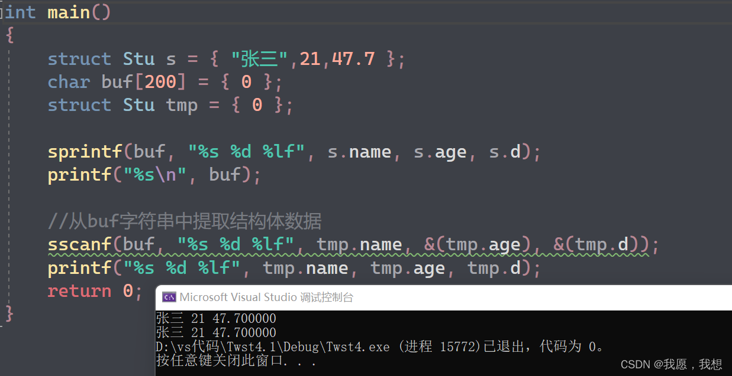
Task: Click the printf line printing tmp.name
Action: [x=294, y=268]
